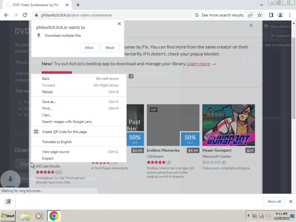
Task: Close the downloads bar
Action: tap(291, 201)
